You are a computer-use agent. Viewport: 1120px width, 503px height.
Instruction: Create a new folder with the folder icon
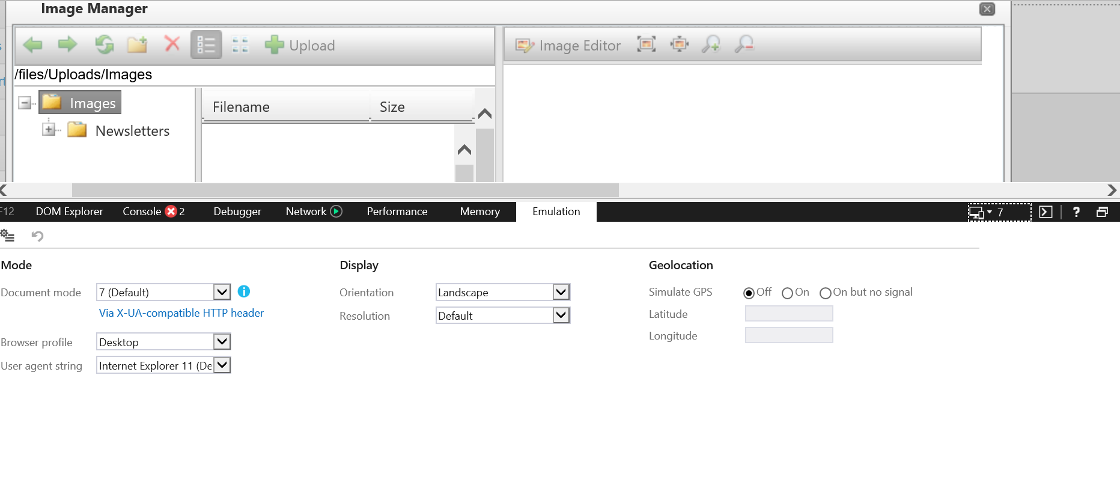tap(138, 44)
